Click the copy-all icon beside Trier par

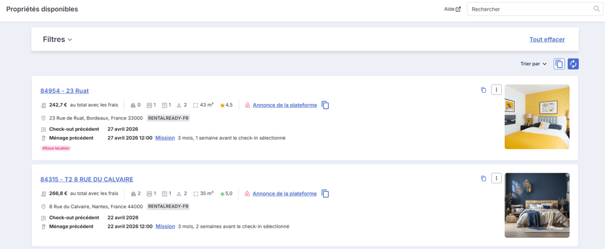[559, 64]
